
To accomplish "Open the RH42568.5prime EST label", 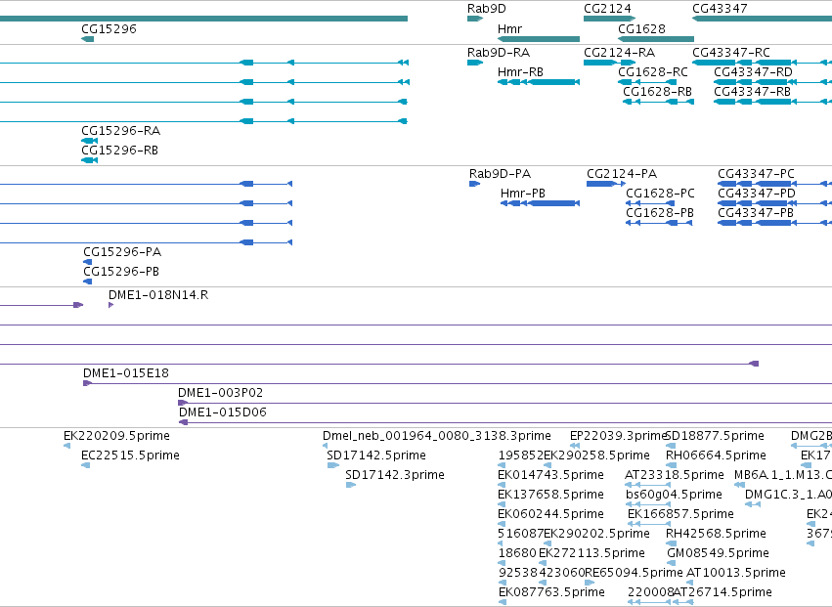I will pos(716,535).
